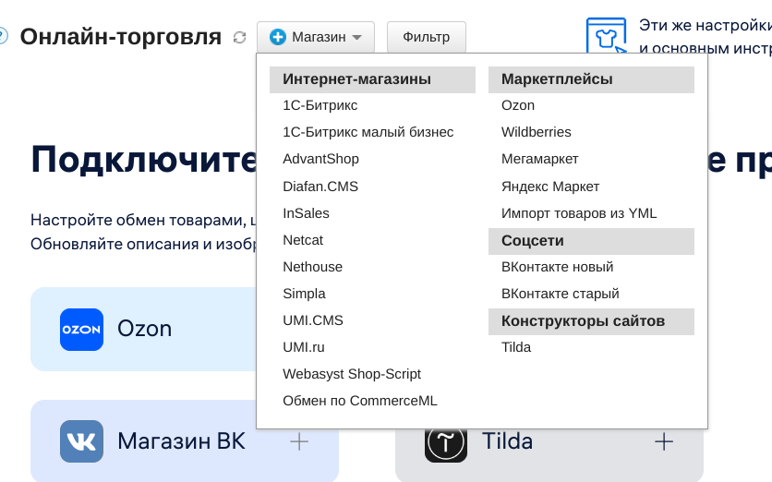Image resolution: width=772 pixels, height=482 pixels.
Task: Select Импорт товаров из YML
Action: tap(579, 213)
